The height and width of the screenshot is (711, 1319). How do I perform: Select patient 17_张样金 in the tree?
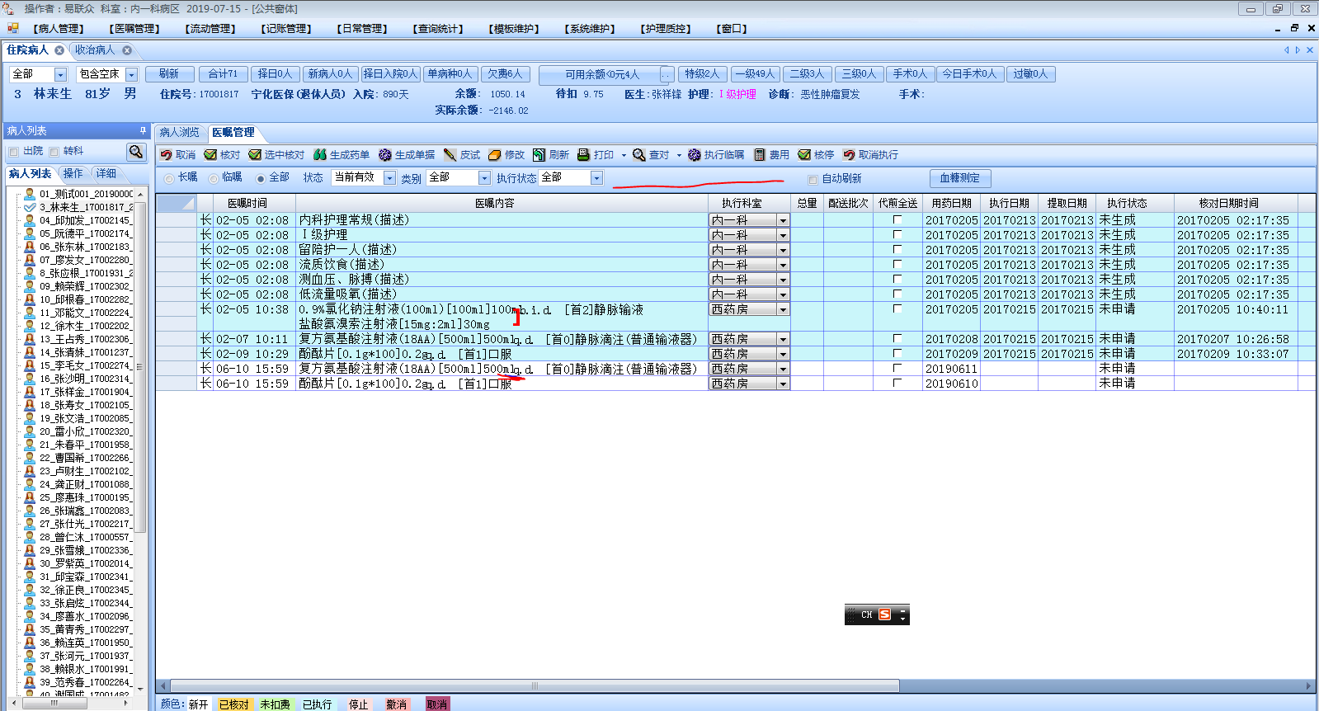[x=85, y=392]
